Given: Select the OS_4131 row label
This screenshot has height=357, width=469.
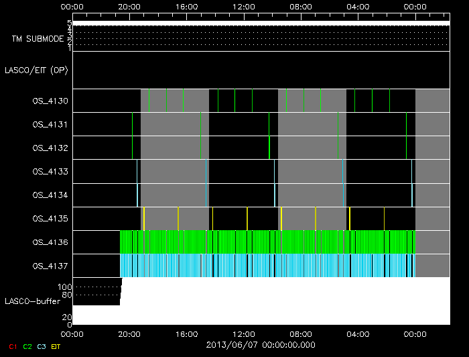Looking at the screenshot, I should [50, 124].
